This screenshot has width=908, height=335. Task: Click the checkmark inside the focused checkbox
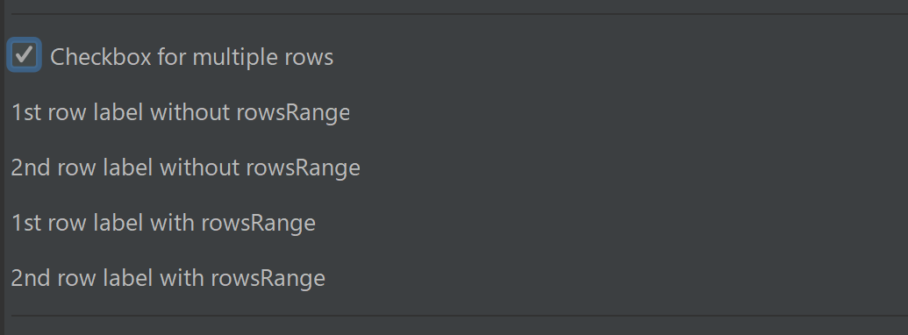(24, 54)
